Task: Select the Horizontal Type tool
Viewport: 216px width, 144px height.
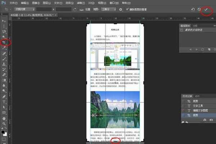Action: (4, 102)
